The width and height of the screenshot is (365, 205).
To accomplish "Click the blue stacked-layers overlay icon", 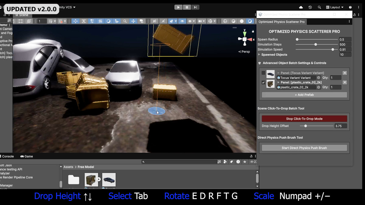I will (x=116, y=21).
